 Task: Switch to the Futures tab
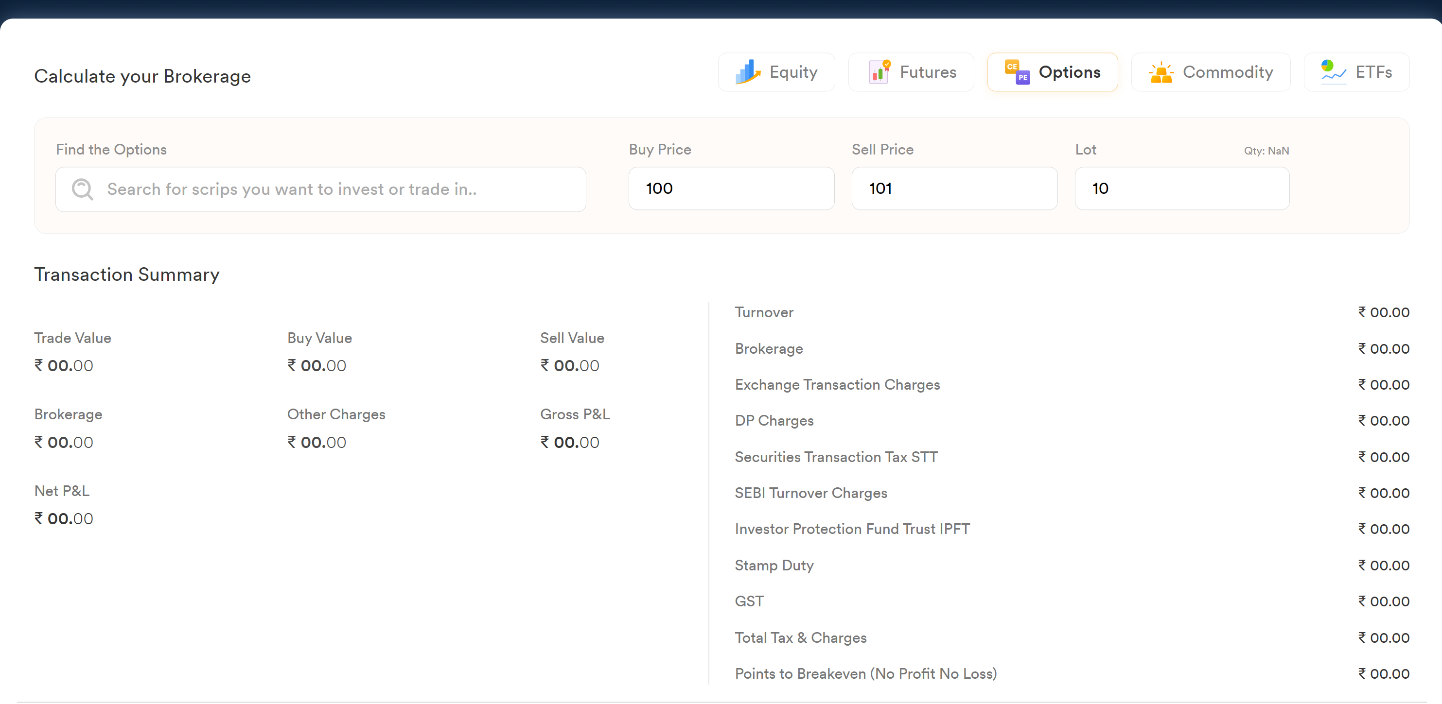pos(928,72)
